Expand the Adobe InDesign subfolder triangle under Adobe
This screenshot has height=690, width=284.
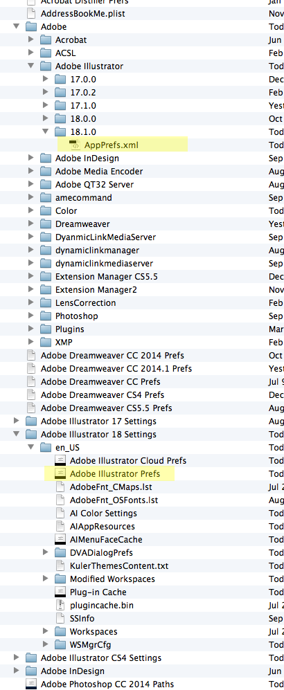click(x=30, y=158)
